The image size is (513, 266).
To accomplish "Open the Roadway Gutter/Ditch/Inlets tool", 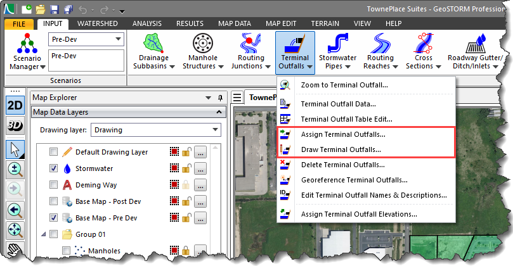I will [475, 52].
